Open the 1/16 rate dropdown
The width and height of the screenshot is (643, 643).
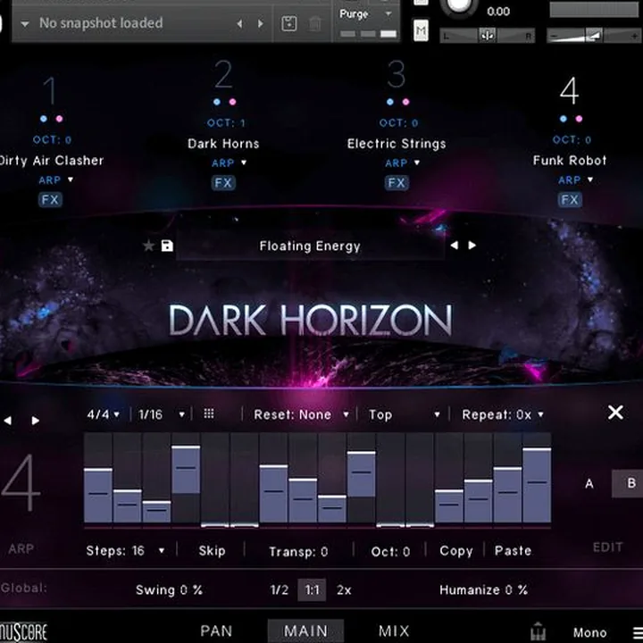pos(162,414)
